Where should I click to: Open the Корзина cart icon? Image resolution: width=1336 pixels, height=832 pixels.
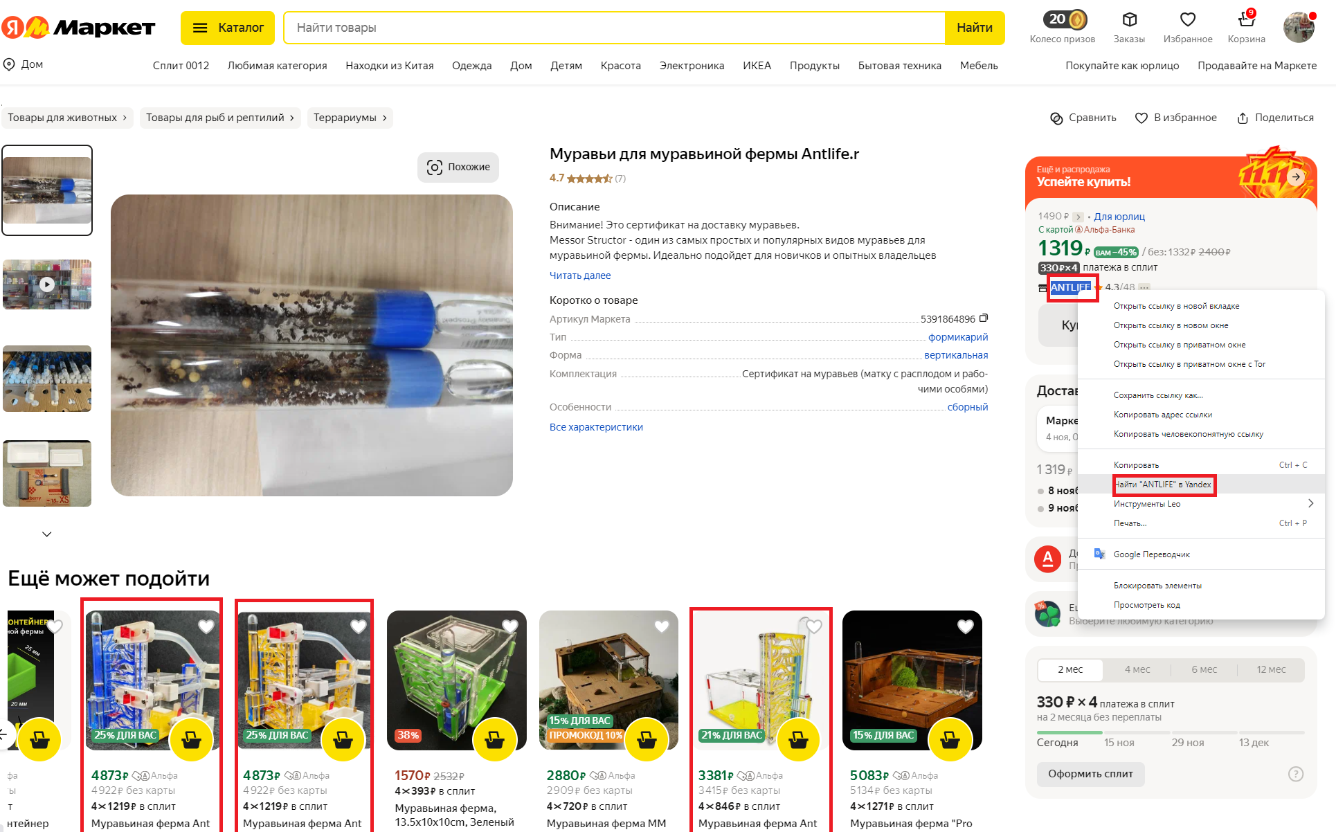(1246, 19)
